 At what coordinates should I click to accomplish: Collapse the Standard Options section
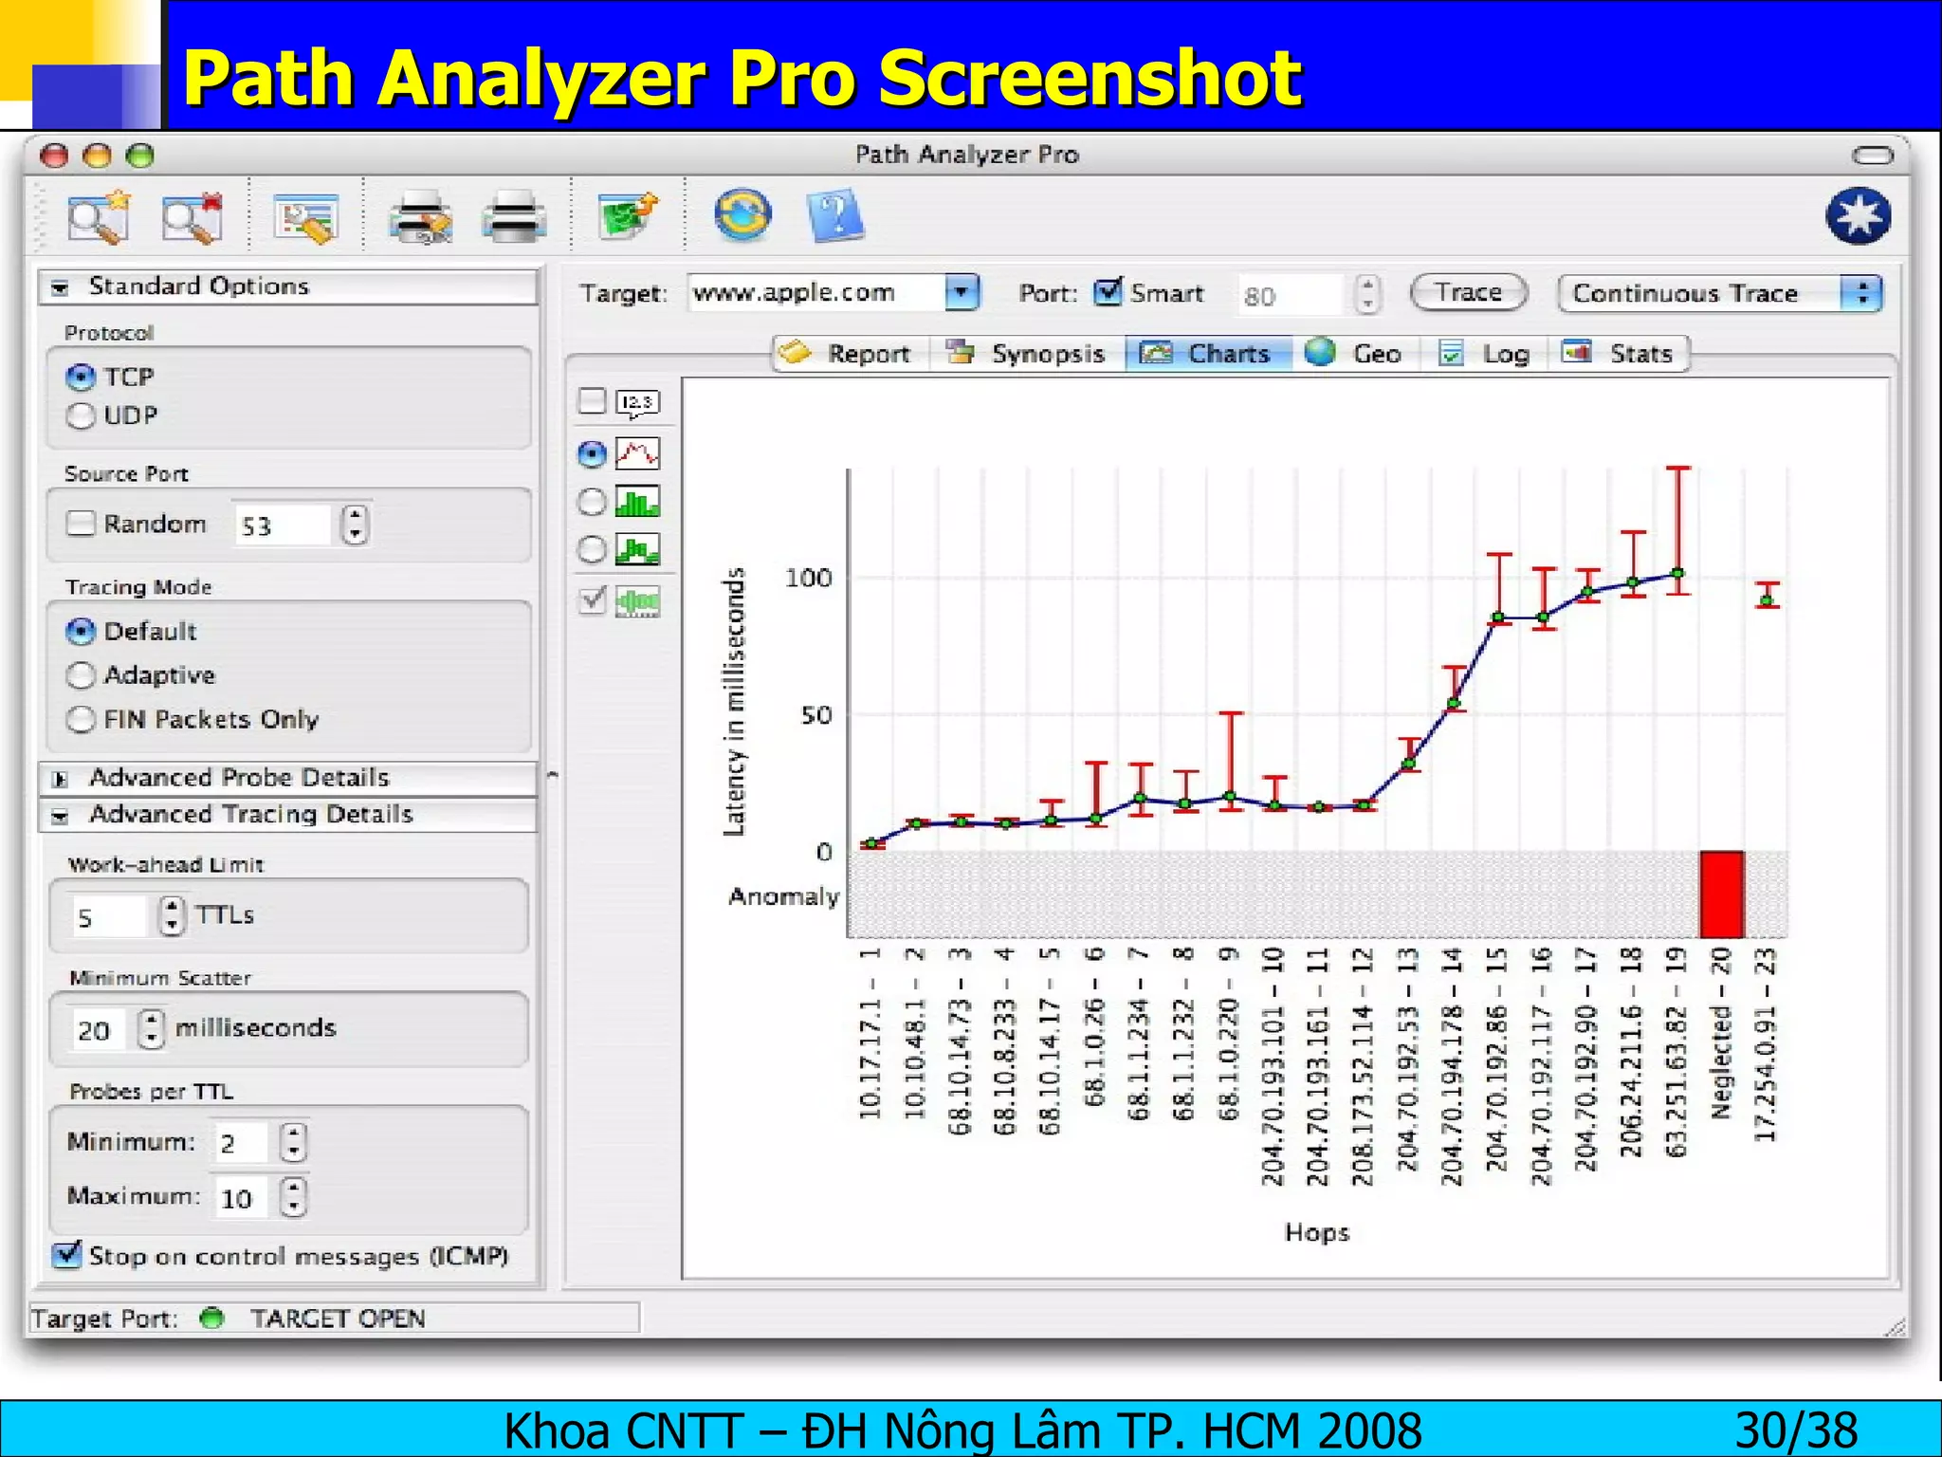coord(60,287)
